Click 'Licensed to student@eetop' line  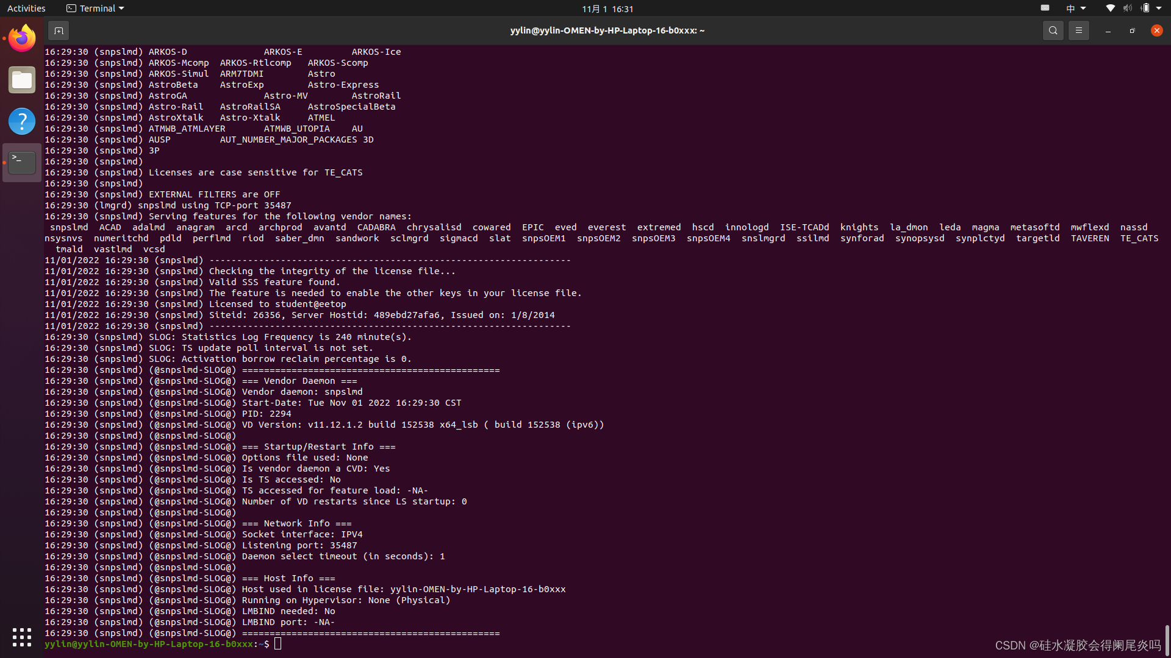(x=195, y=304)
